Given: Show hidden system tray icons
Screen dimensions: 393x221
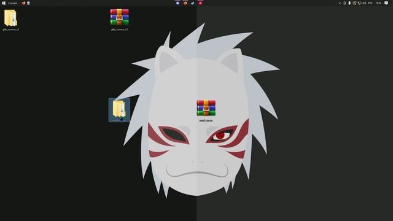Looking at the screenshot, I should [340, 3].
